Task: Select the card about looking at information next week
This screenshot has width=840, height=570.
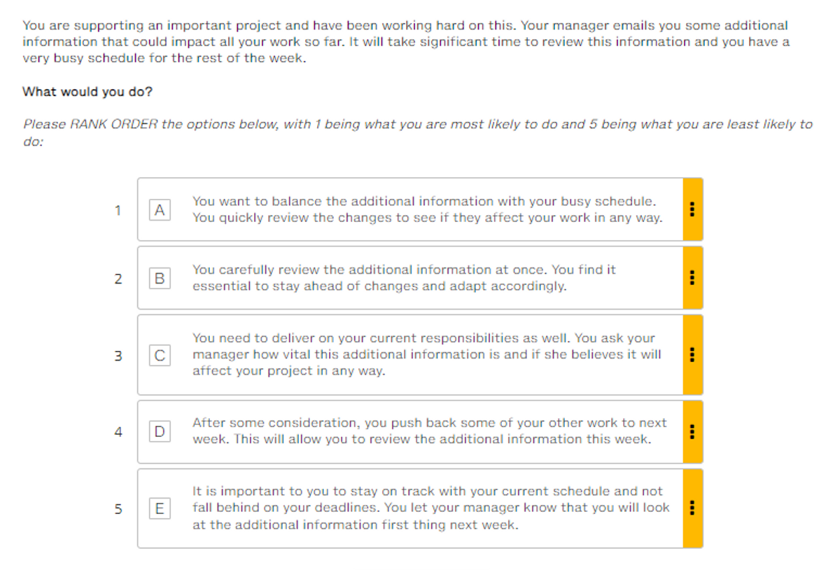Action: (420, 508)
